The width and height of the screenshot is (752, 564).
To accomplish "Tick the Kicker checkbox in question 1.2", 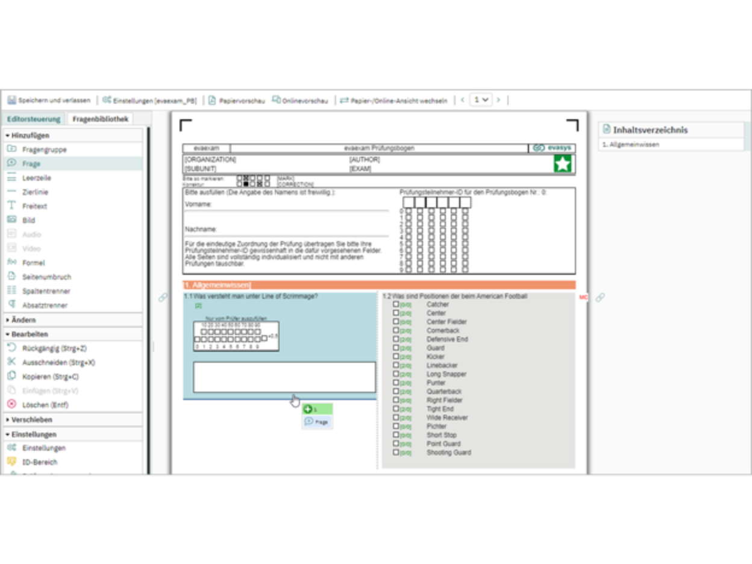I will pyautogui.click(x=395, y=356).
